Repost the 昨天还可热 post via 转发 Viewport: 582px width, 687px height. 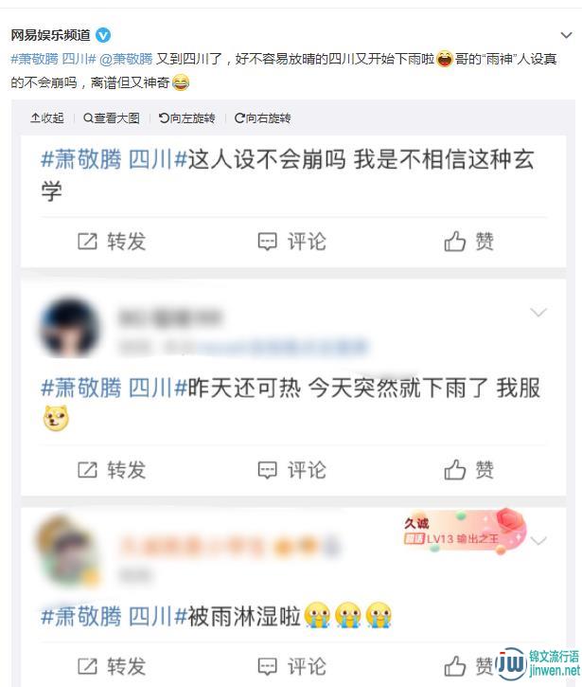point(112,470)
